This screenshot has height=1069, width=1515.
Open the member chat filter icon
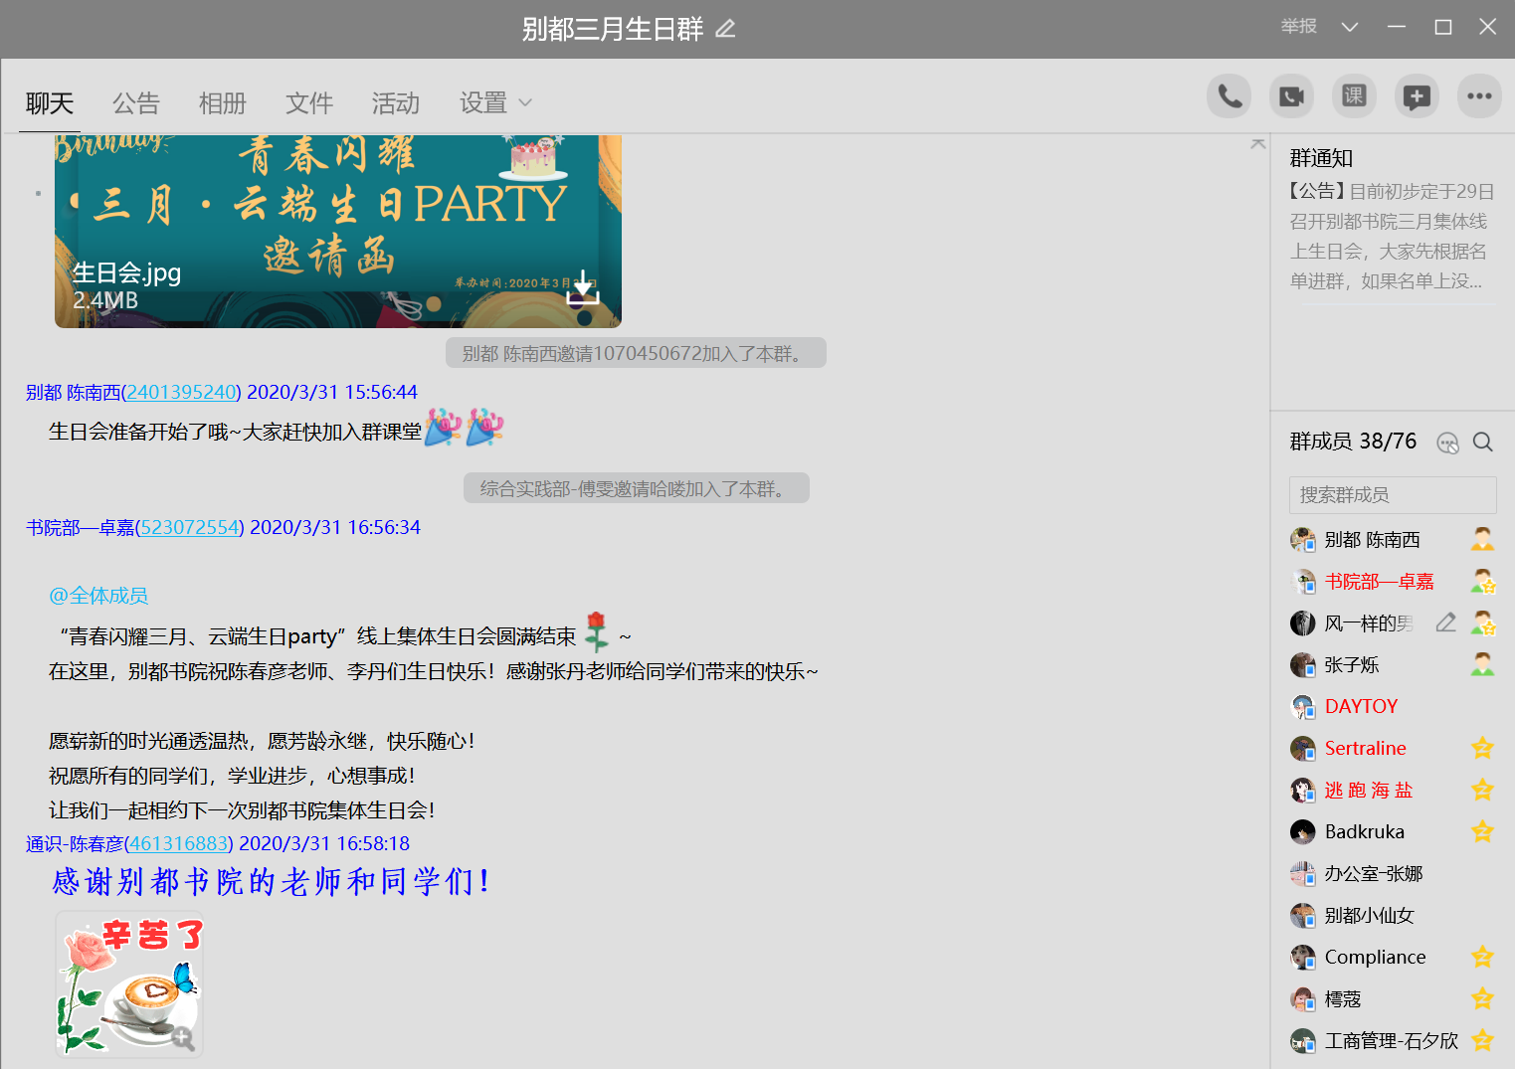tap(1447, 443)
